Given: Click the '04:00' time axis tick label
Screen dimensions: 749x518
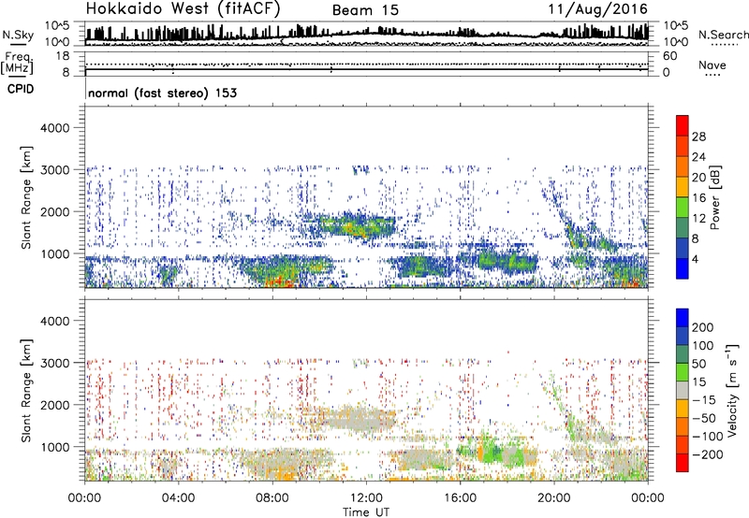Looking at the screenshot, I should click(178, 498).
